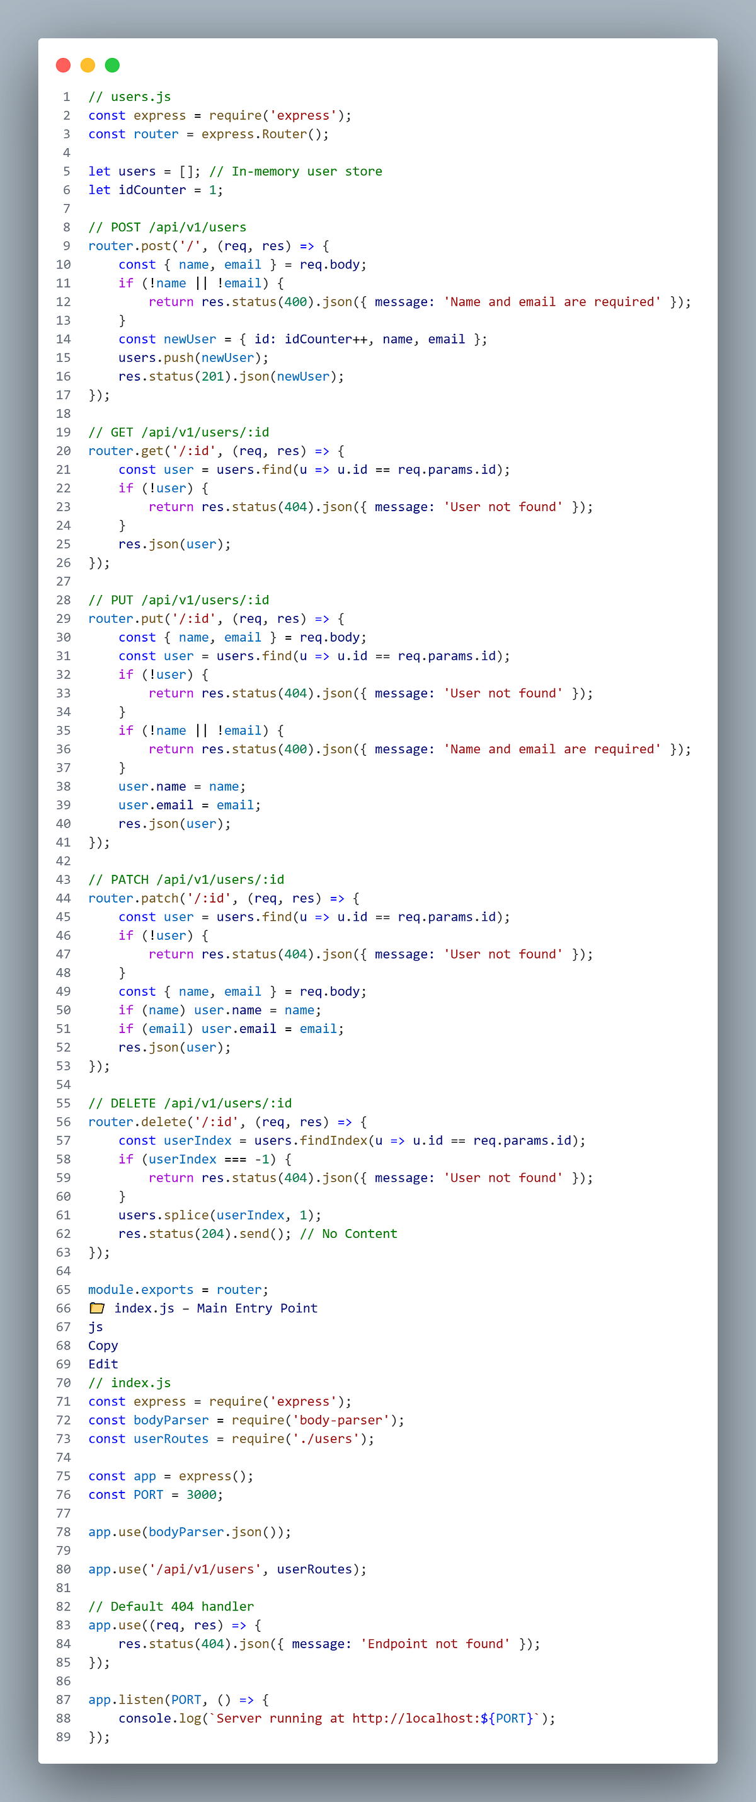This screenshot has width=756, height=1802.
Task: Click 'User not found' string on line 23
Action: coord(503,507)
